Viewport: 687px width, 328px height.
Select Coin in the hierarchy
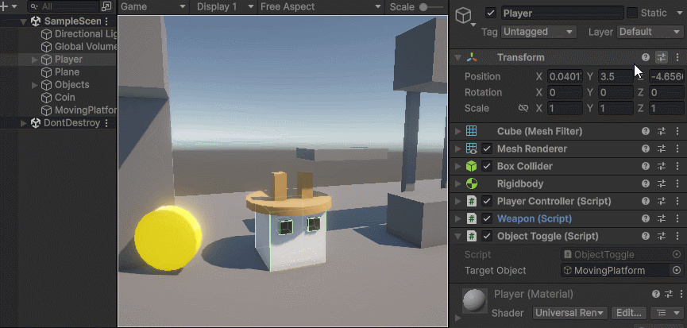point(64,98)
